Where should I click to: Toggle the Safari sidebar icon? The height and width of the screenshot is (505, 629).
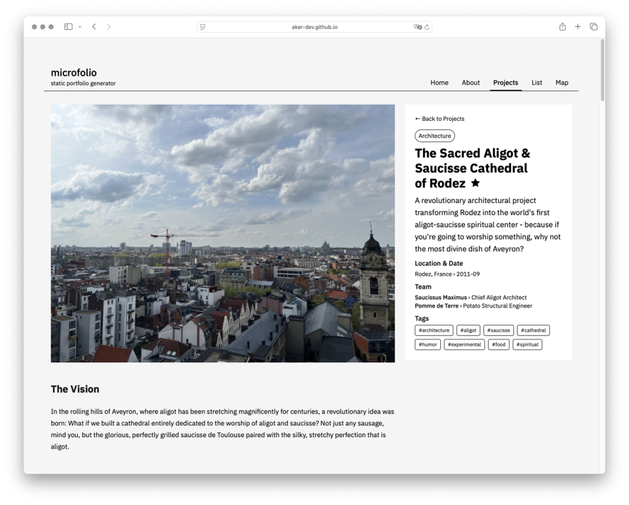pyautogui.click(x=68, y=27)
